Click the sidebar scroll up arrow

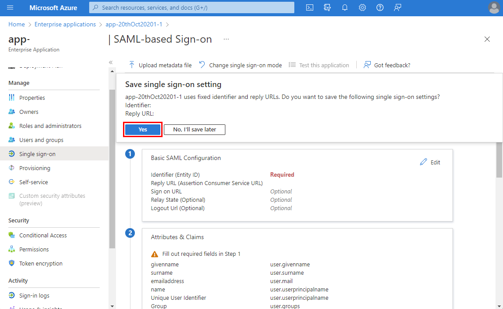pos(112,71)
